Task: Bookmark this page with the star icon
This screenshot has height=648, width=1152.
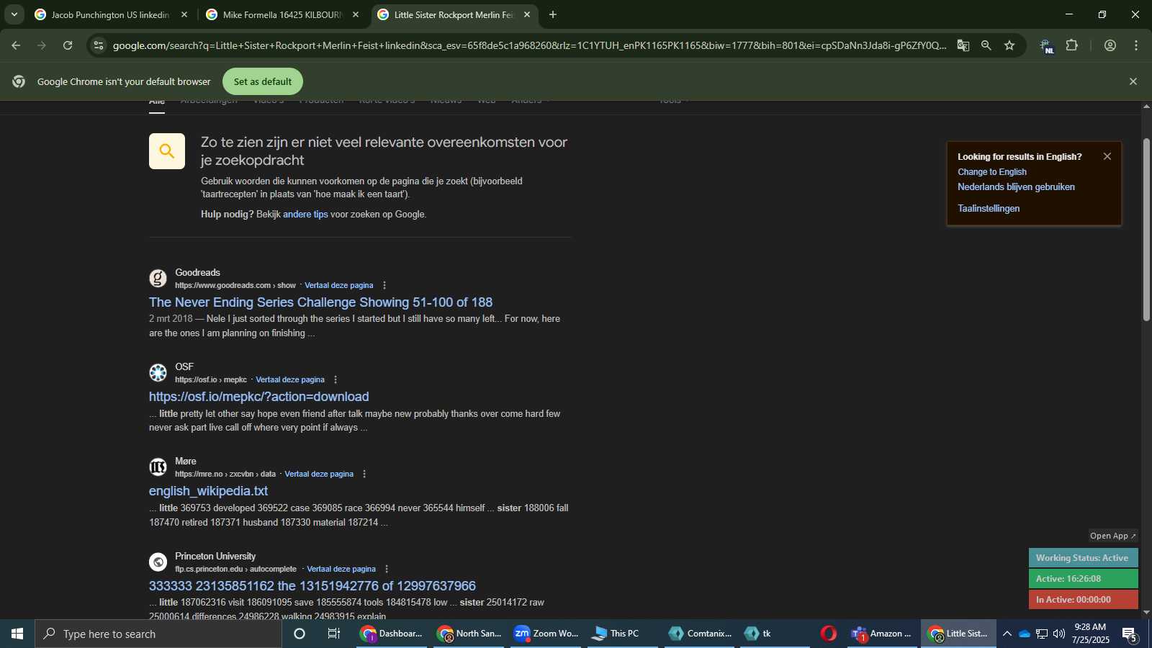Action: tap(1009, 45)
